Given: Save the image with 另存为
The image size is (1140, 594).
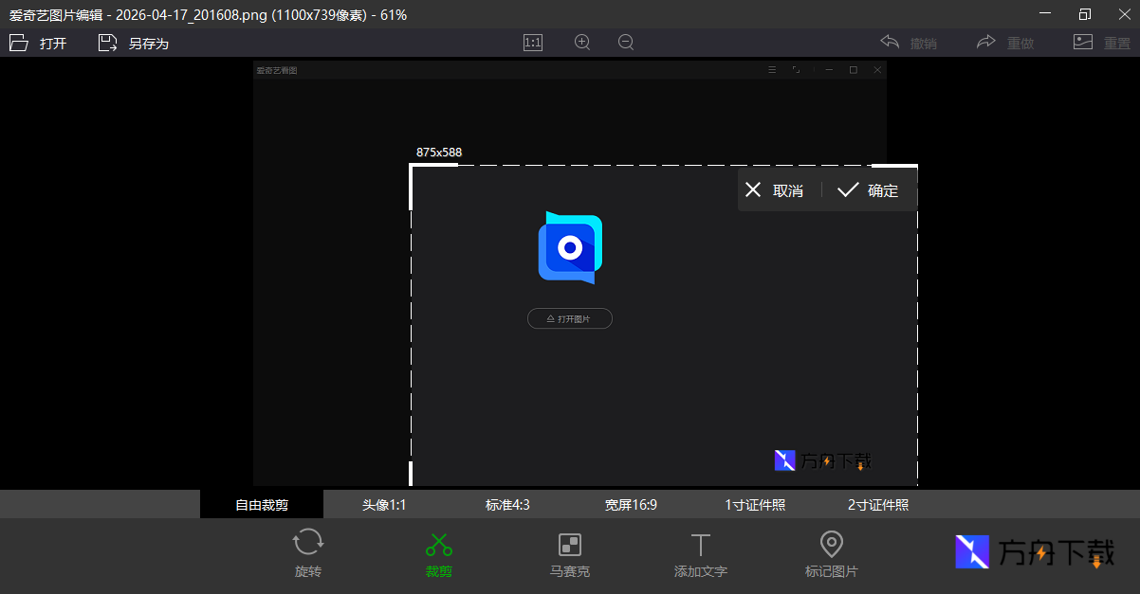Looking at the screenshot, I should pos(134,43).
